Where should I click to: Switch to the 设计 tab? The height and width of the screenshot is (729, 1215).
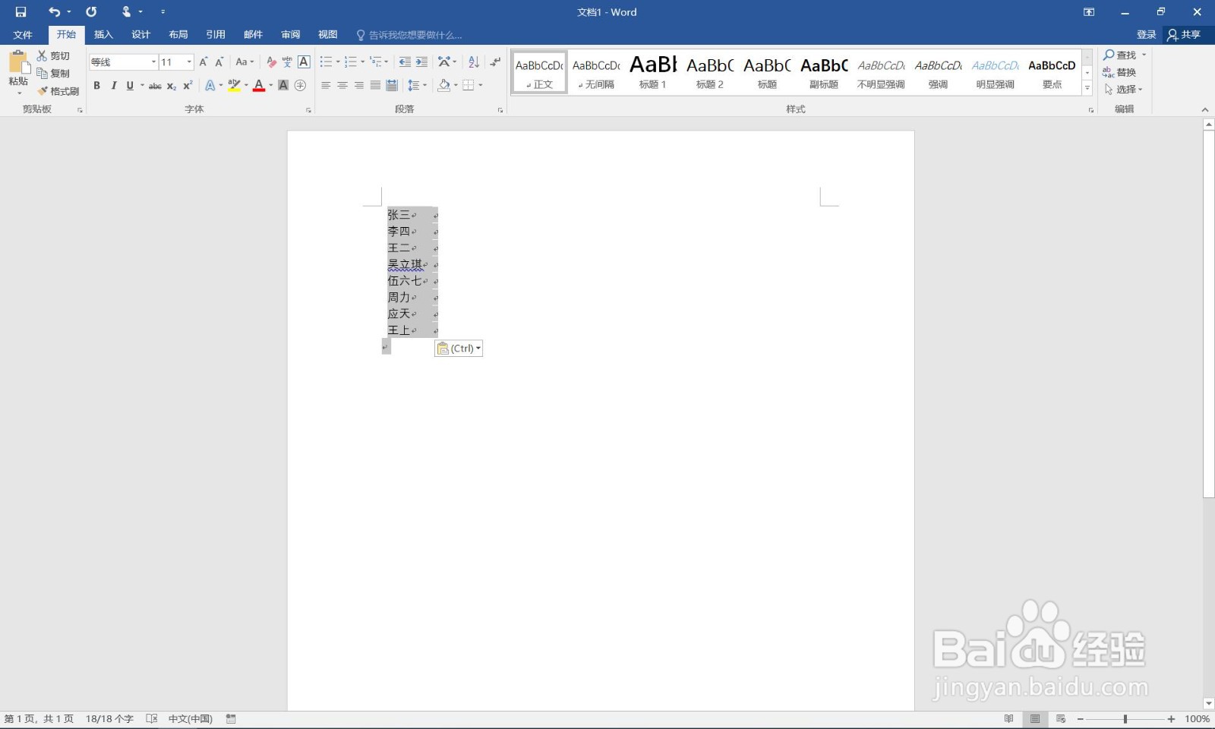140,35
